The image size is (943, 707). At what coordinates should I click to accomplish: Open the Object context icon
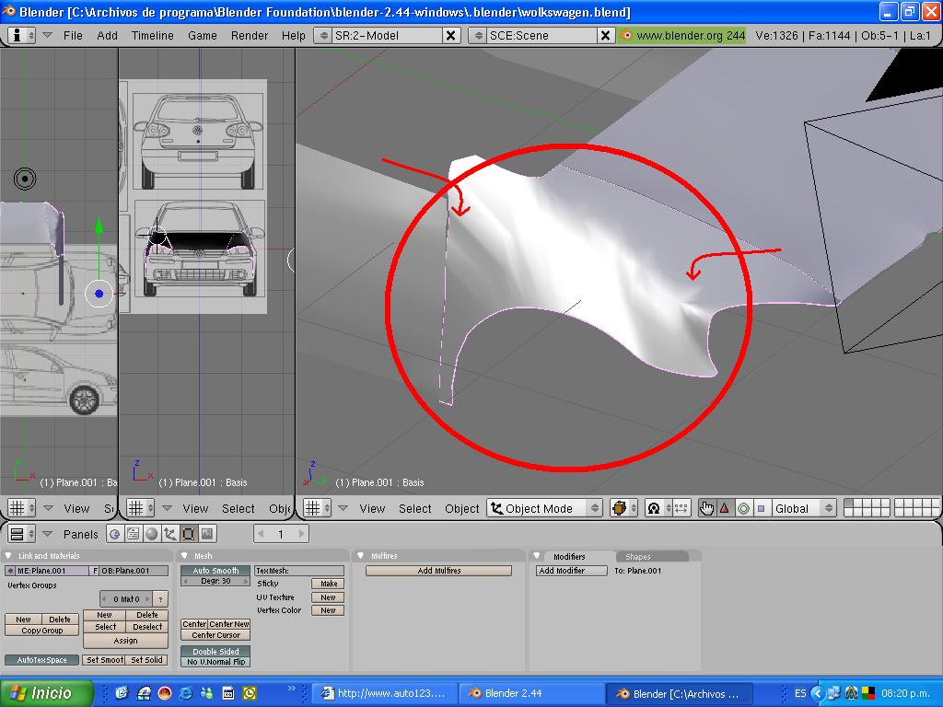click(x=170, y=534)
